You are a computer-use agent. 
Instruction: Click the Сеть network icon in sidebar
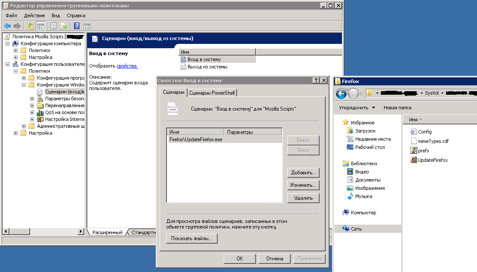coord(345,229)
